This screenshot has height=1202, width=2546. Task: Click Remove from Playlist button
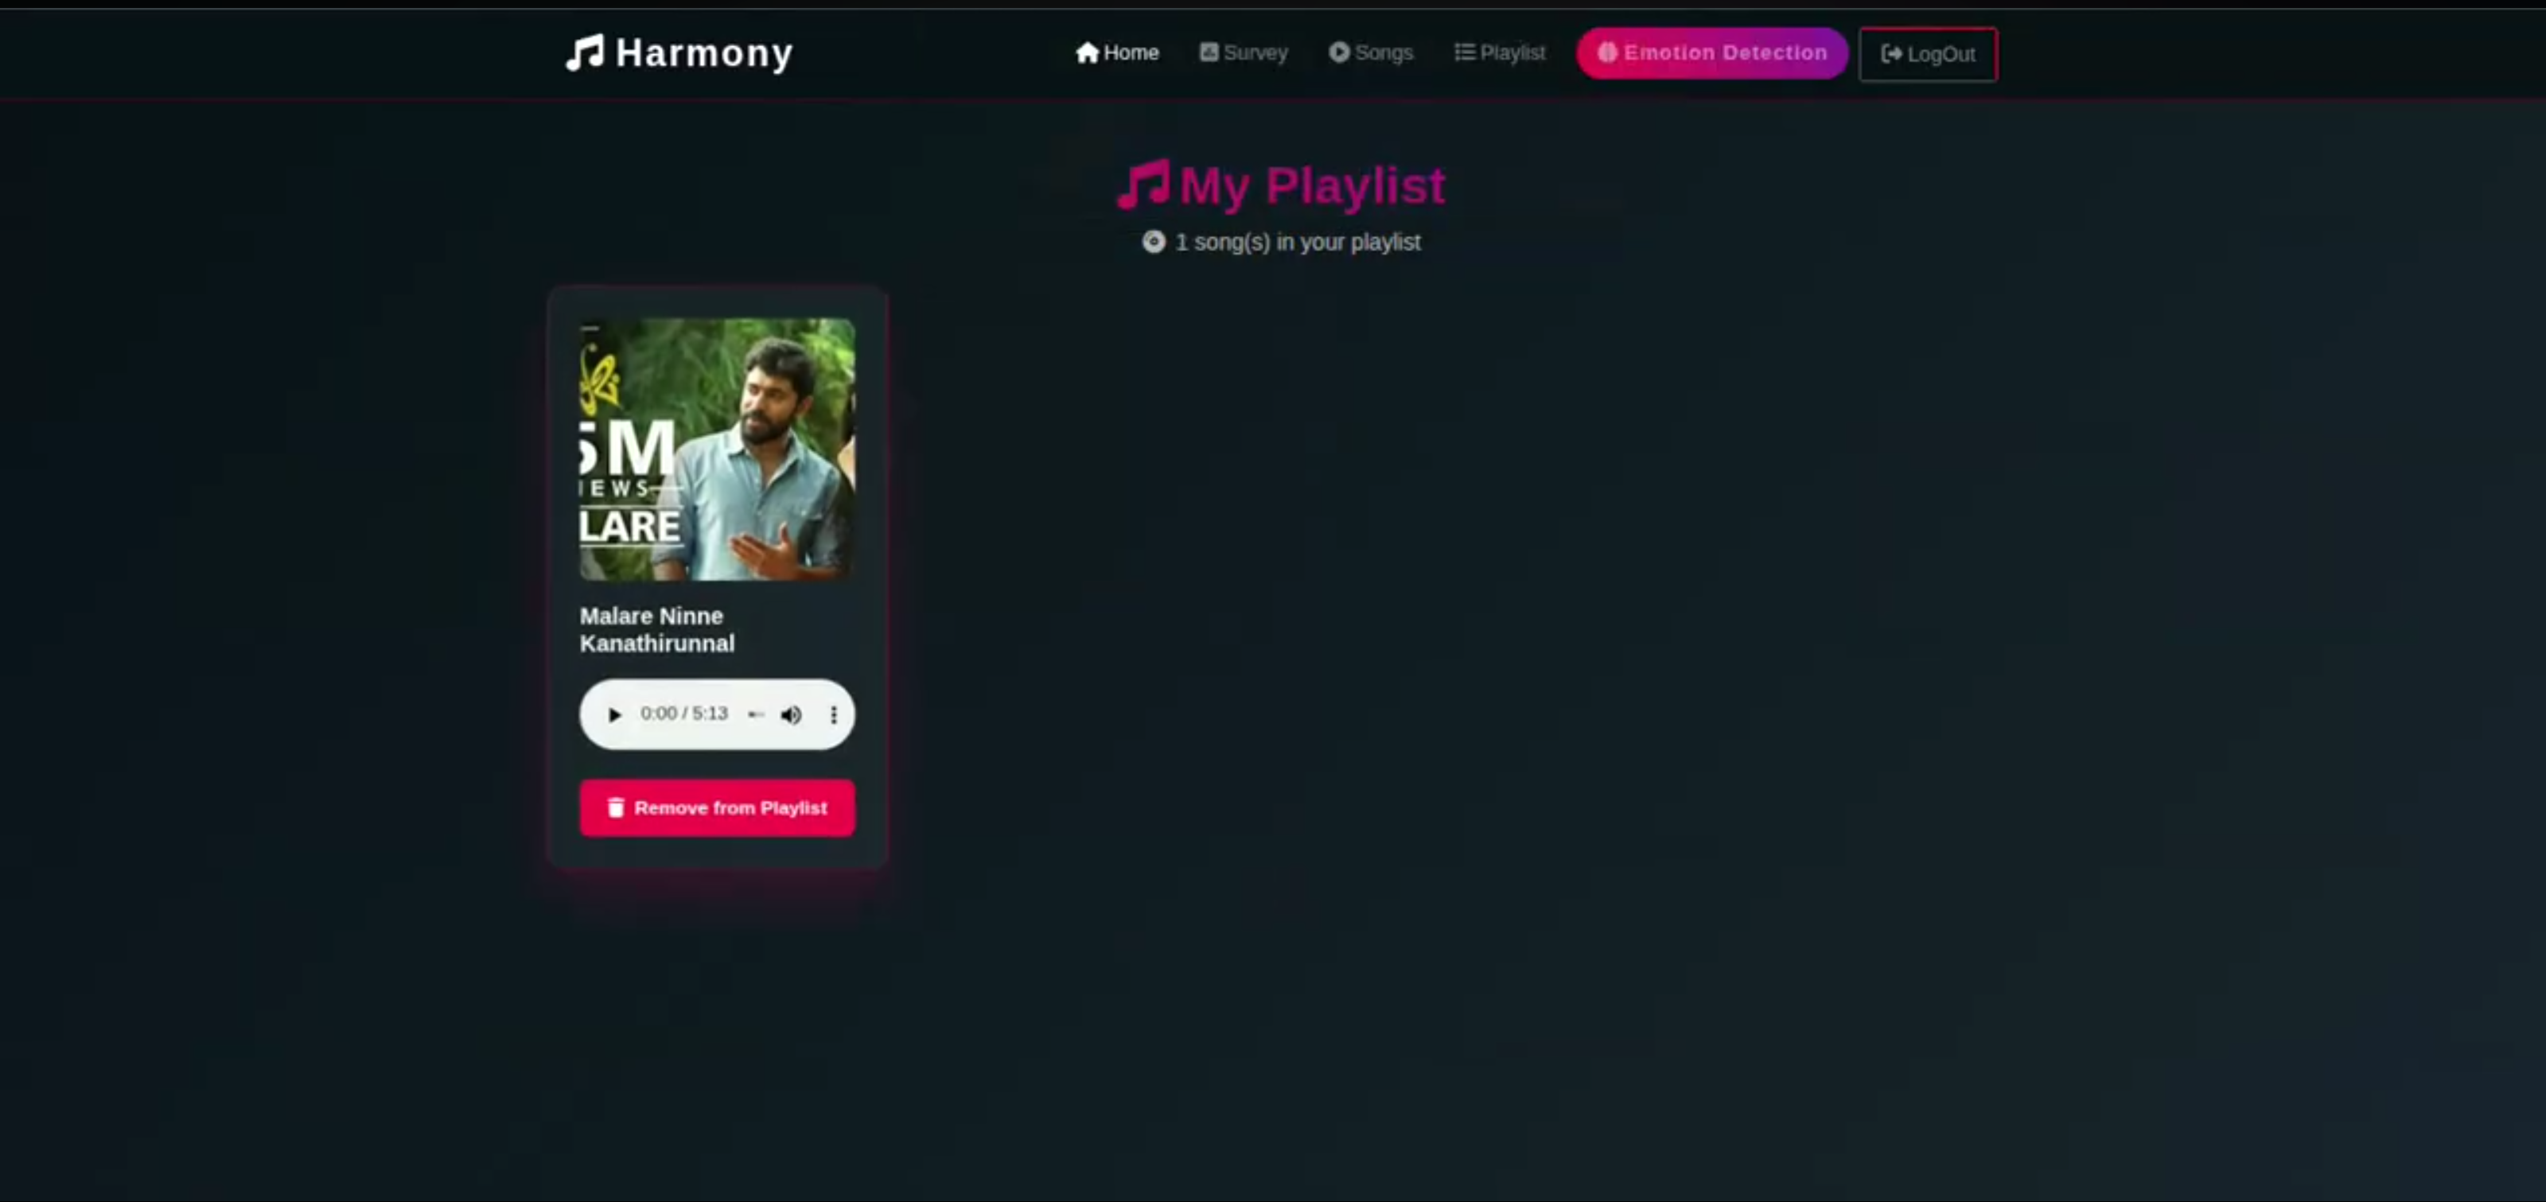(x=717, y=807)
